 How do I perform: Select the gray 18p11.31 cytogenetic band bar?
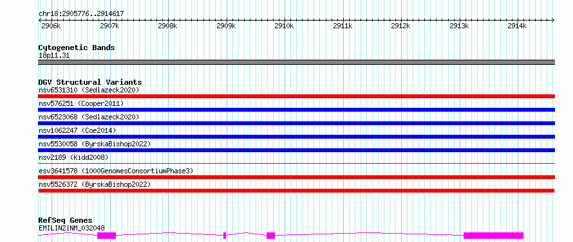[x=296, y=62]
